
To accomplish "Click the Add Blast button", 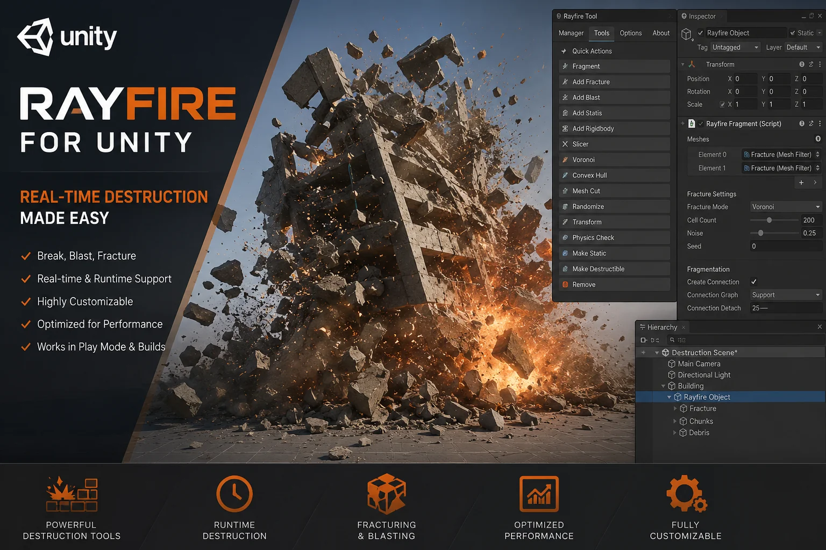I will tap(614, 97).
